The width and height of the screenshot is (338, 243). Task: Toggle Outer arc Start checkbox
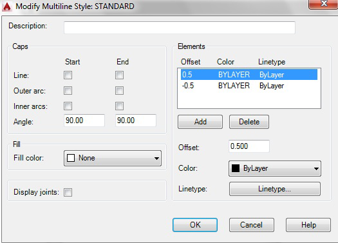click(68, 91)
